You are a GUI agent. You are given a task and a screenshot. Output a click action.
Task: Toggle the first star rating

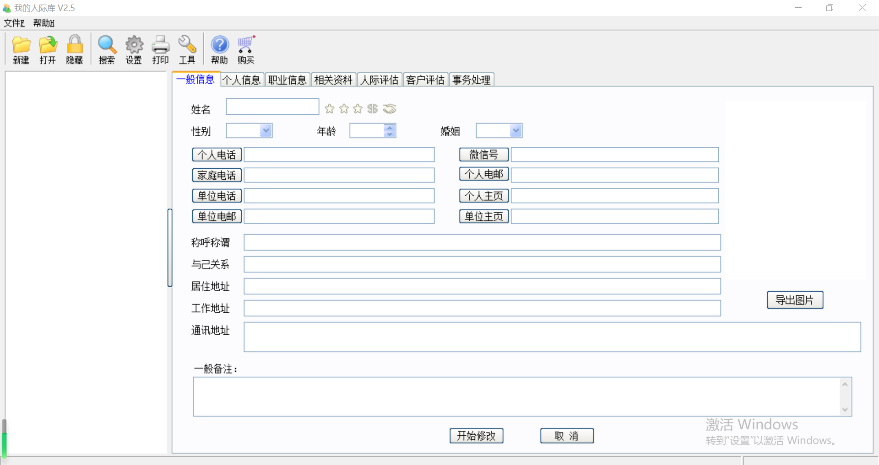click(330, 109)
